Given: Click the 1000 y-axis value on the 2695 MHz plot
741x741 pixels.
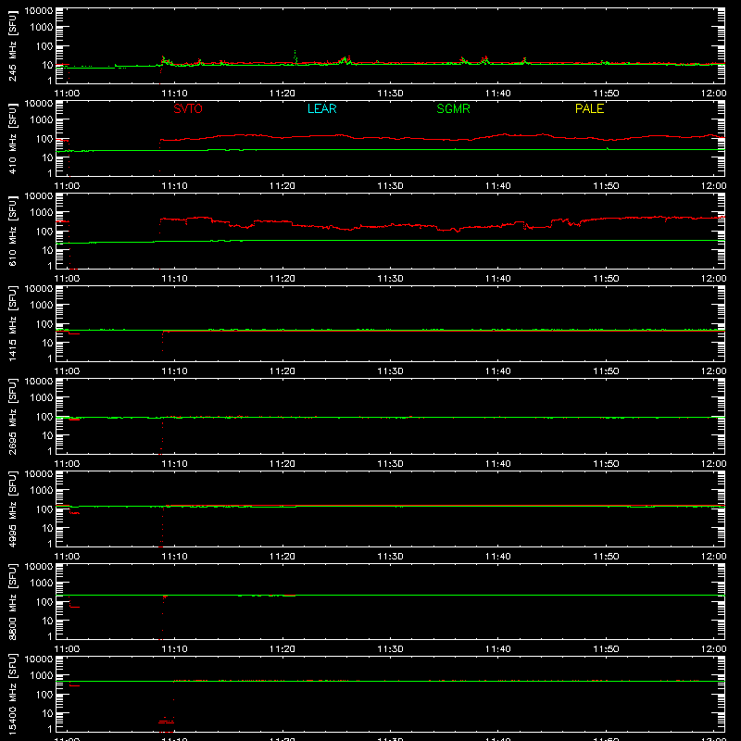Looking at the screenshot, I should click(x=42, y=398).
